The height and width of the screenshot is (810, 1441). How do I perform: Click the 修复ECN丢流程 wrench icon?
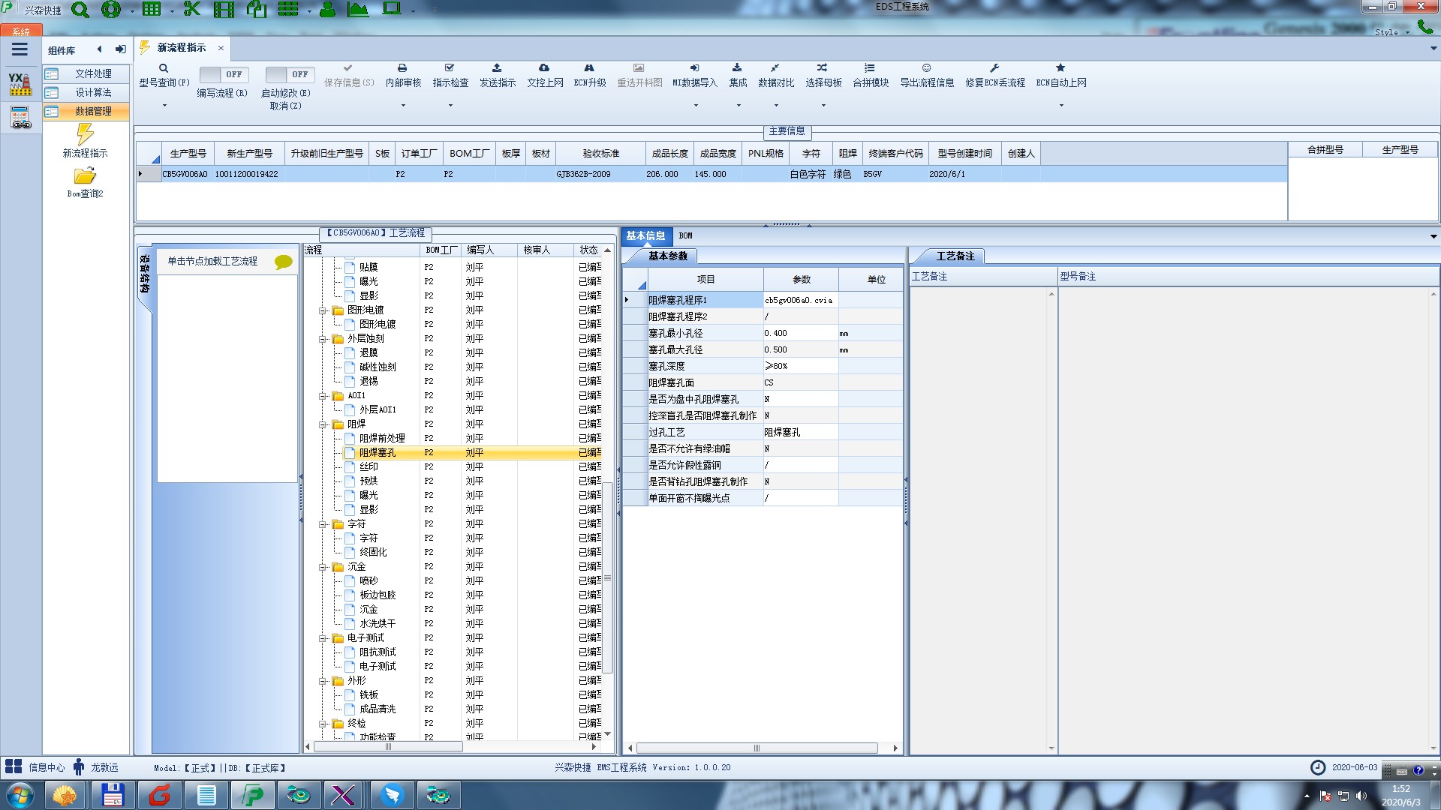point(994,68)
